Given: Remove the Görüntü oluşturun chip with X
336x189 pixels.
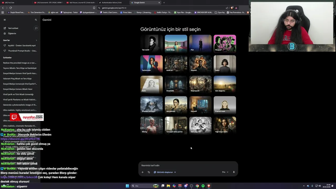Looking at the screenshot, I should tap(175, 172).
